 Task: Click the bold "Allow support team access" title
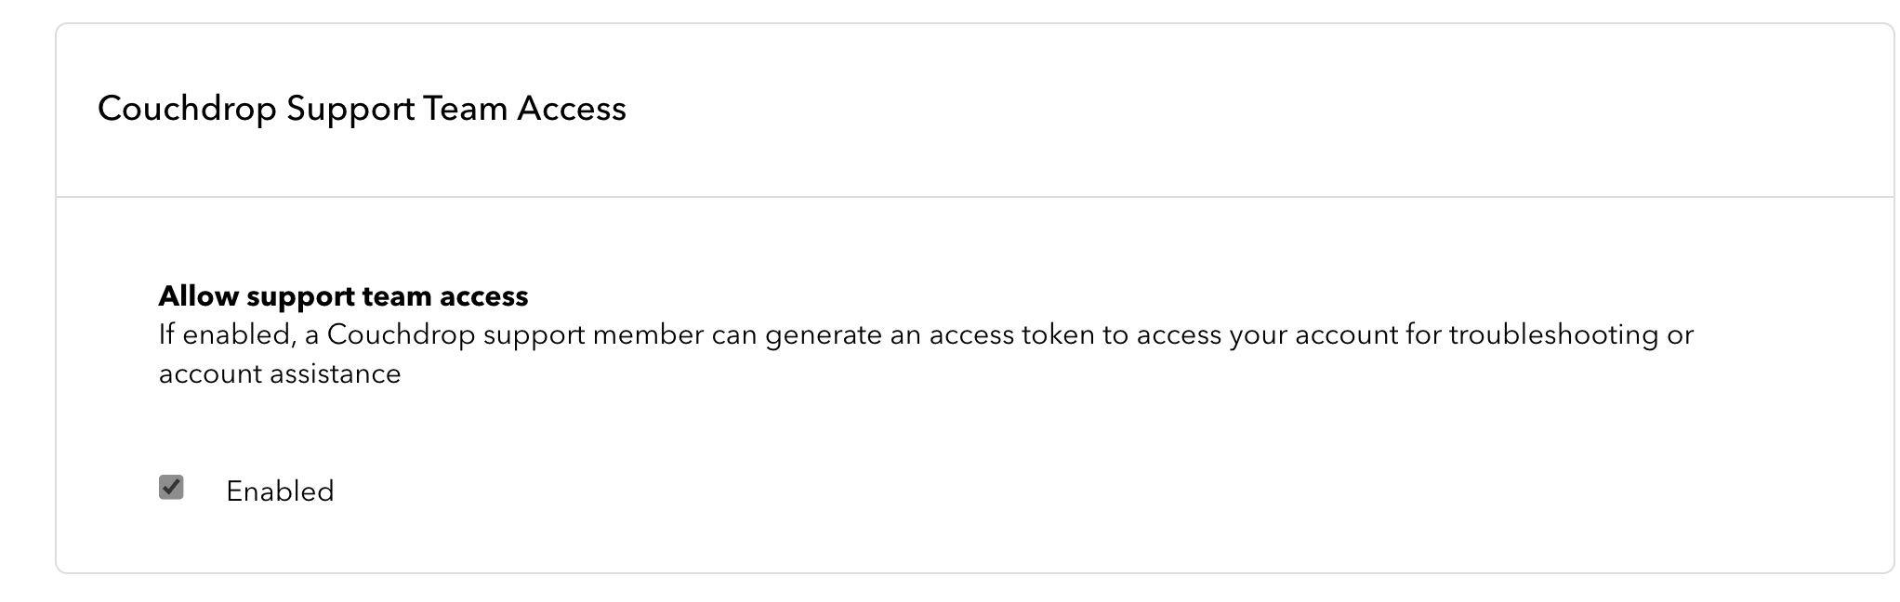click(343, 296)
